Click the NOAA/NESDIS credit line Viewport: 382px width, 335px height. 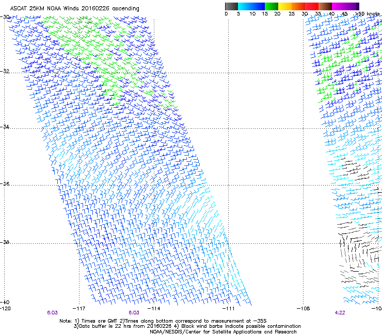click(223, 332)
